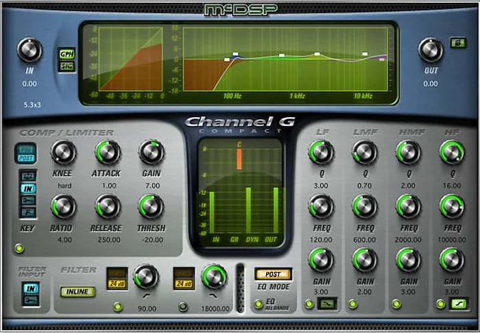Enable the KEY section IN button
The image size is (480, 333).
coord(28,188)
